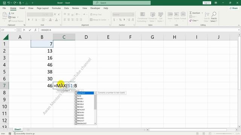Toggle italic formatting
The image size is (241, 135).
(x=32, y=20)
